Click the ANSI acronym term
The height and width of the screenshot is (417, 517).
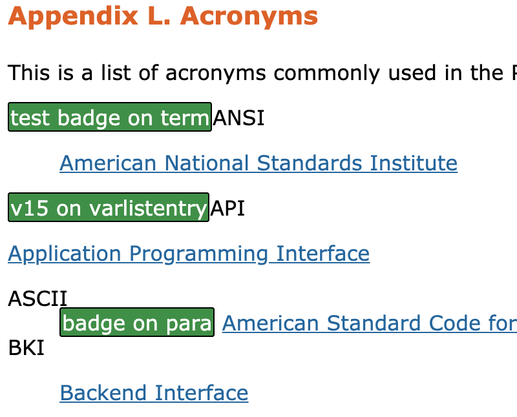point(238,118)
